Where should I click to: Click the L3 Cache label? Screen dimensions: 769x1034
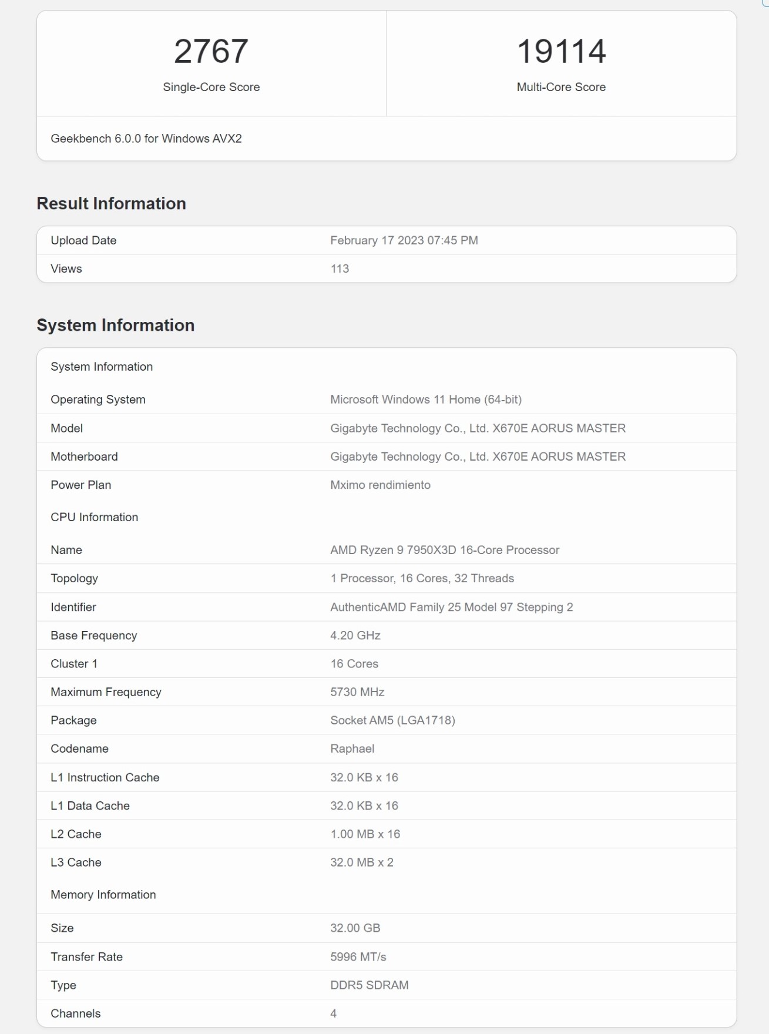(x=76, y=862)
